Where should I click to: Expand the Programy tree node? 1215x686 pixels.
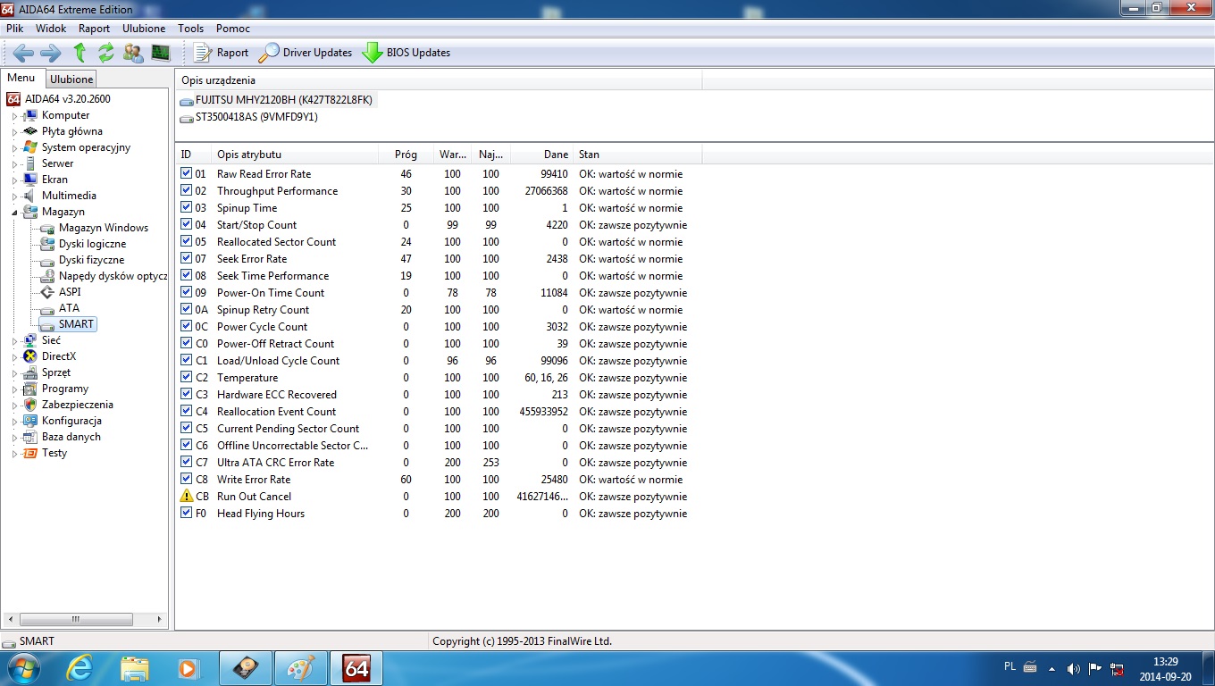14,389
